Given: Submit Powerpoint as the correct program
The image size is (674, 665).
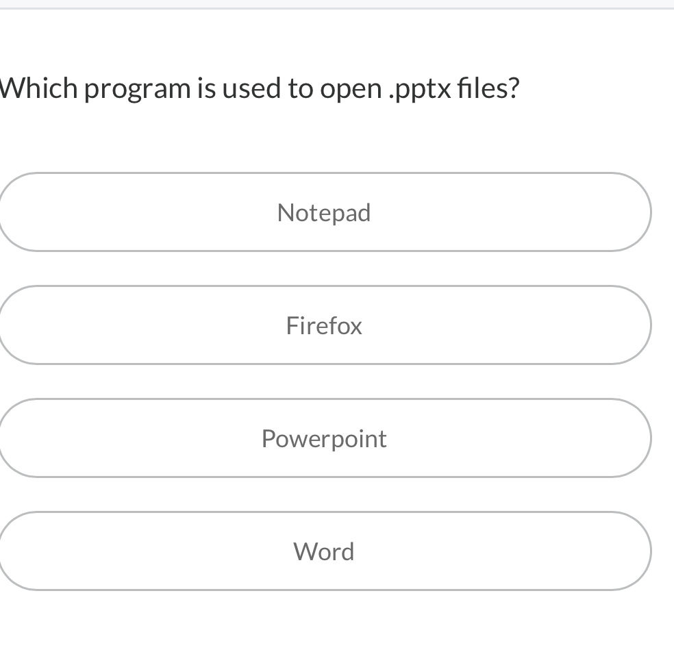Looking at the screenshot, I should click(324, 438).
